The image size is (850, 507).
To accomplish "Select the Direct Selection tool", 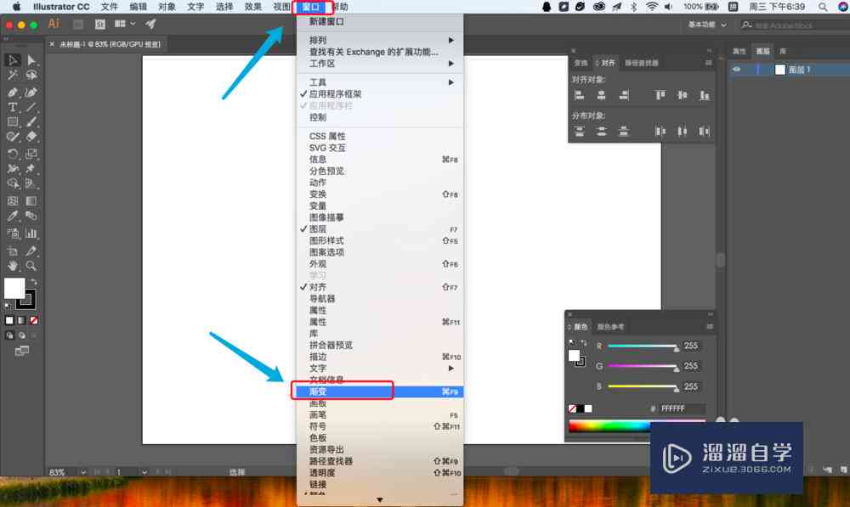I will point(31,60).
